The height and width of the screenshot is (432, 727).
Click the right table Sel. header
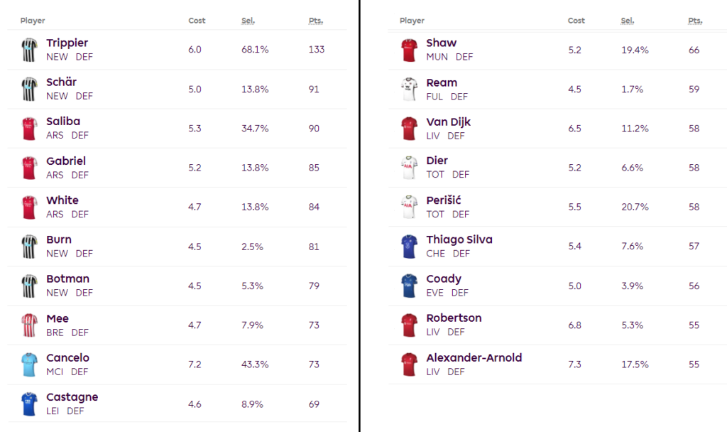[x=628, y=21]
